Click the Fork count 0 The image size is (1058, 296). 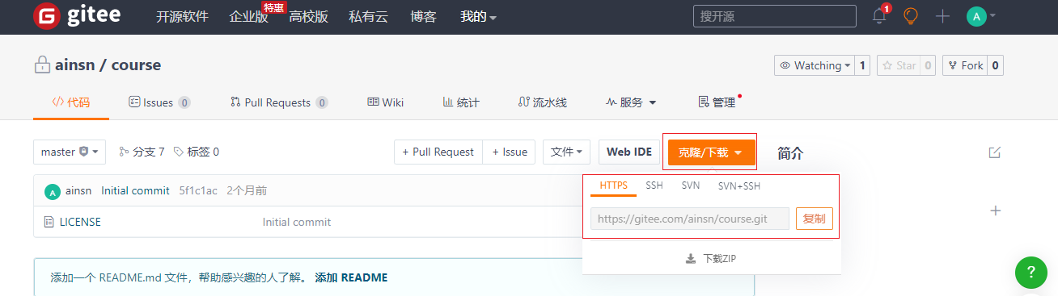click(x=995, y=65)
